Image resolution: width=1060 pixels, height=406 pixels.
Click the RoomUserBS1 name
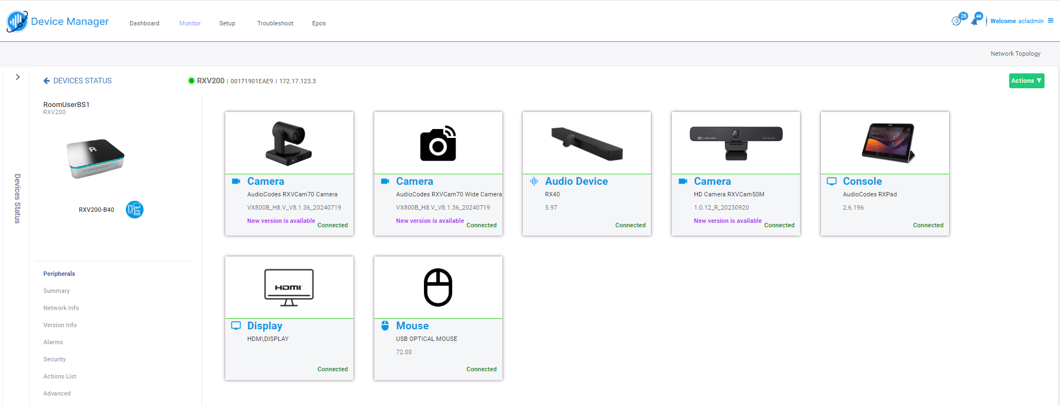pyautogui.click(x=66, y=104)
